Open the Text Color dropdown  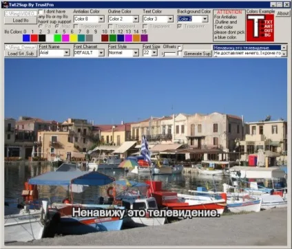[x=171, y=19]
